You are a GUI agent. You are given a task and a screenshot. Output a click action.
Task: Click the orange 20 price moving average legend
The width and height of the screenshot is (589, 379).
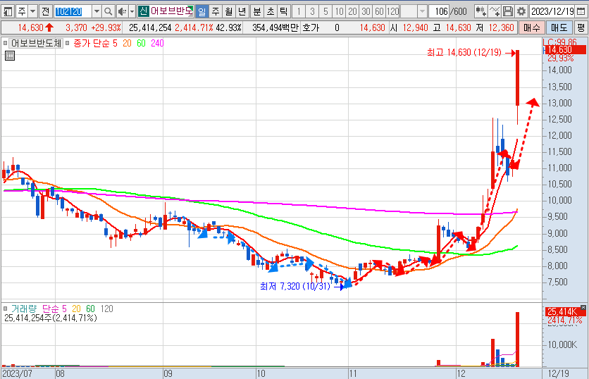[x=127, y=44]
